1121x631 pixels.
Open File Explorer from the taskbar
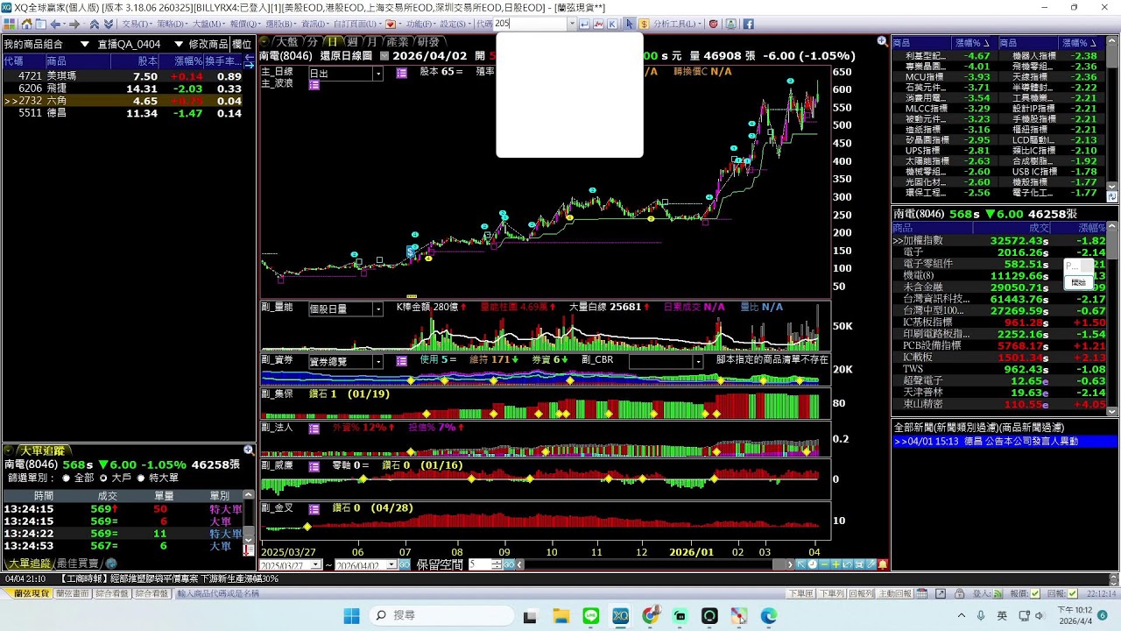click(560, 616)
